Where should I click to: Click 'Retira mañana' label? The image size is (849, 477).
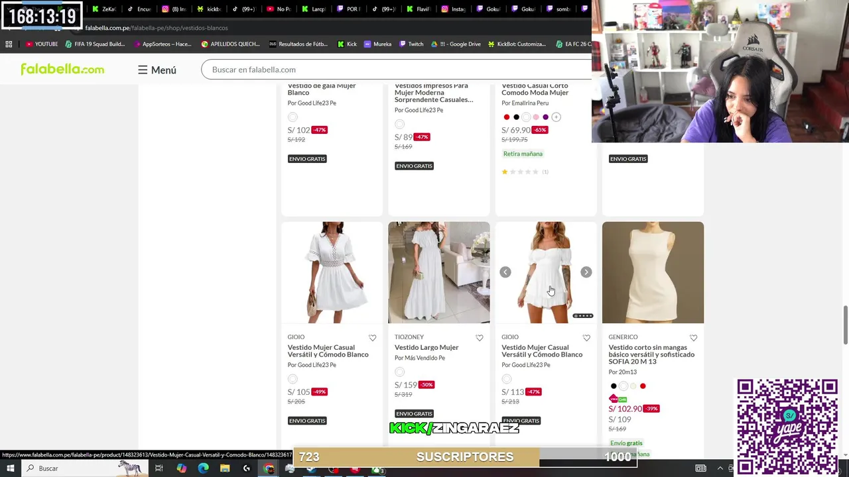[x=523, y=154]
